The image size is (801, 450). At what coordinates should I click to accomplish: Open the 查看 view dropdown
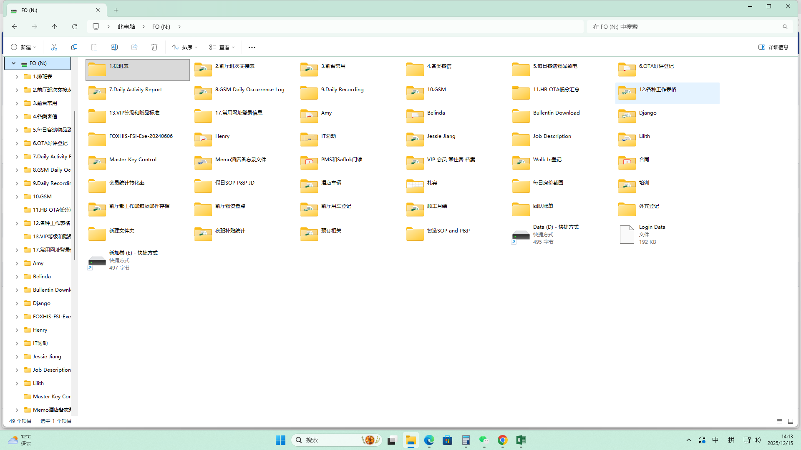pyautogui.click(x=222, y=47)
